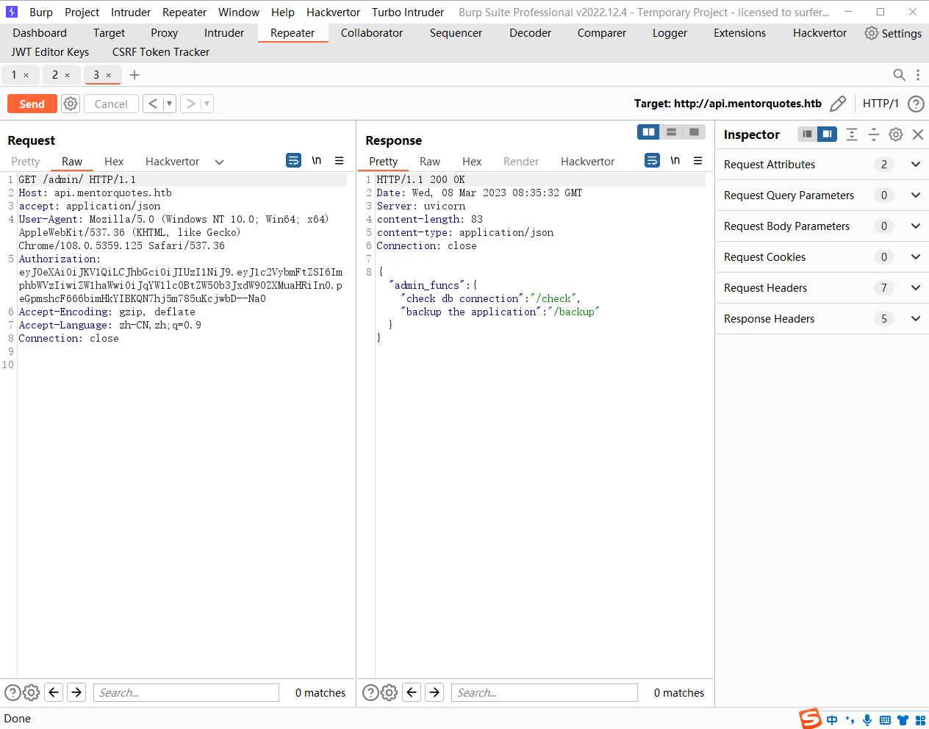Open Repeater help question mark icon

[x=916, y=104]
